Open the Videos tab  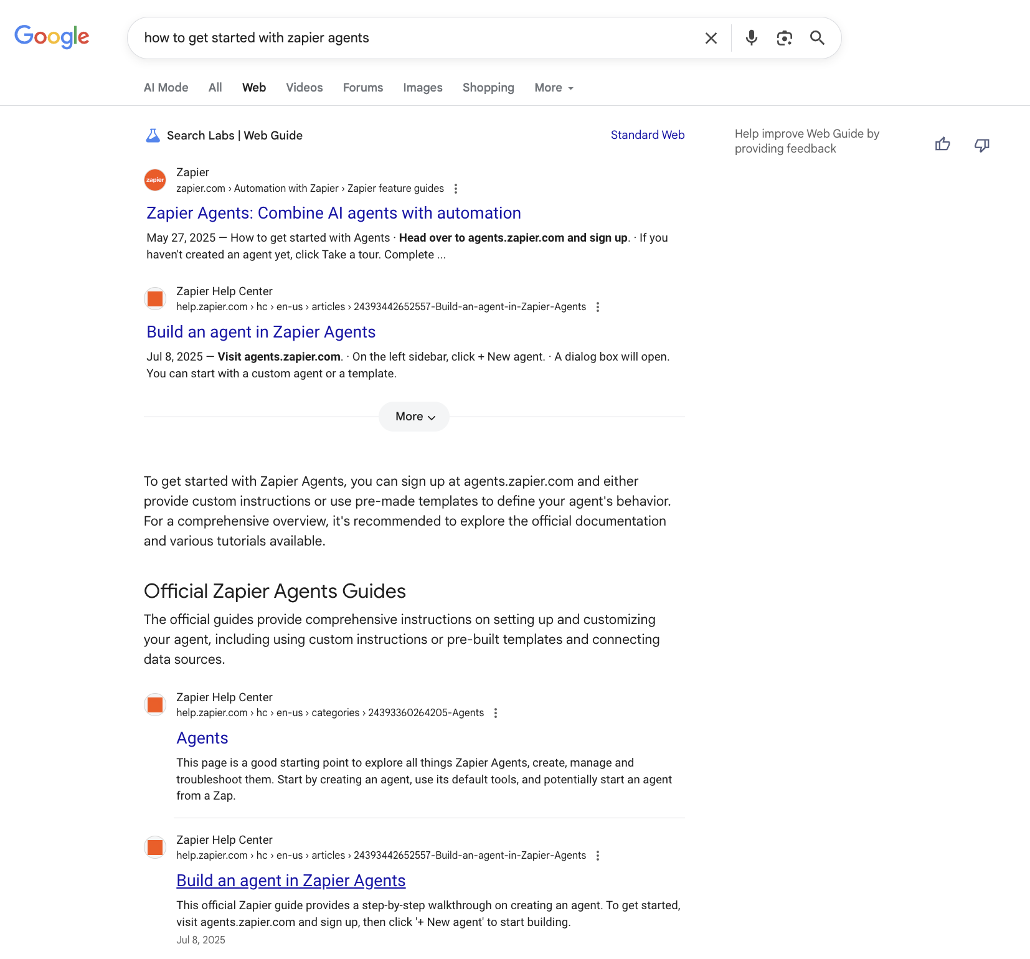305,88
